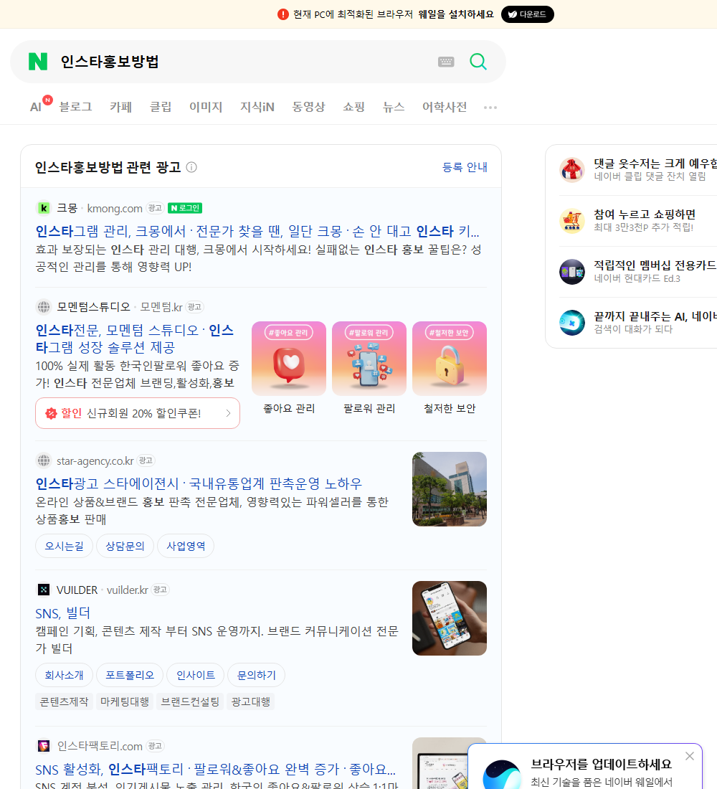This screenshot has width=717, height=789.
Task: Click the 광고 badge next to vuilder.kr
Action: 161,589
